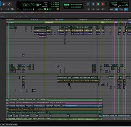Screen dimensions: 131x127
Task: Click the Nudge value field
Action: 76,7
